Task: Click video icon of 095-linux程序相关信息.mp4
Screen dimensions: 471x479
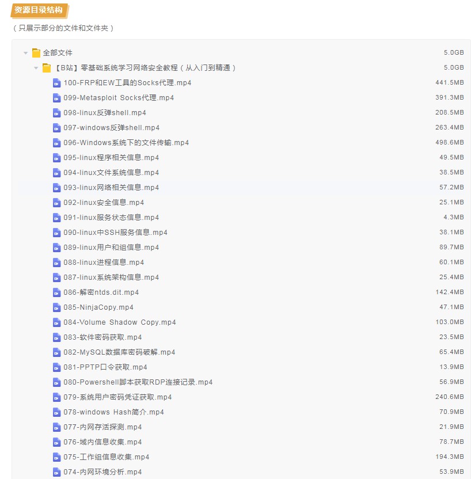Action: [x=57, y=158]
